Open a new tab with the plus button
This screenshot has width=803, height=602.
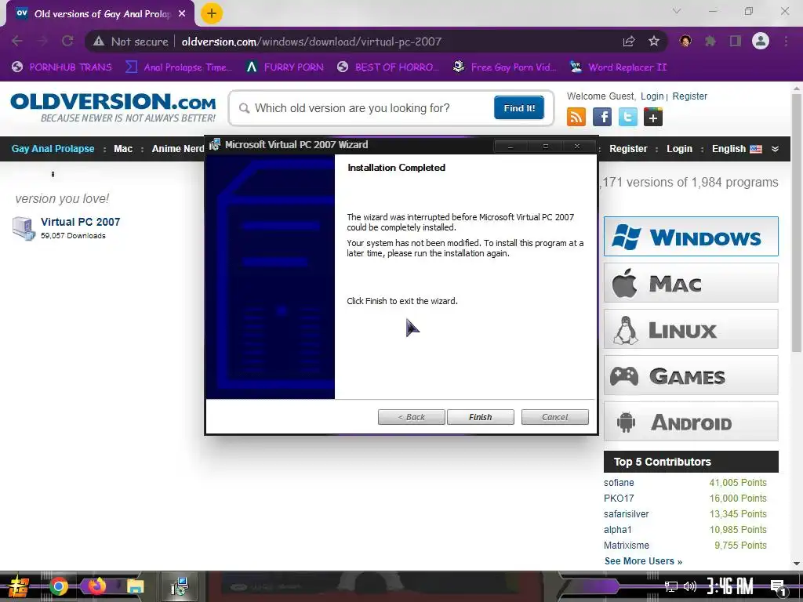coord(212,13)
